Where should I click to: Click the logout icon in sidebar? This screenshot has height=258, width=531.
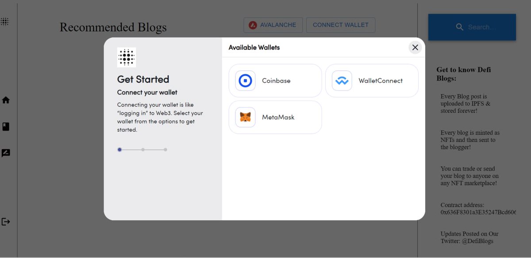click(x=6, y=222)
